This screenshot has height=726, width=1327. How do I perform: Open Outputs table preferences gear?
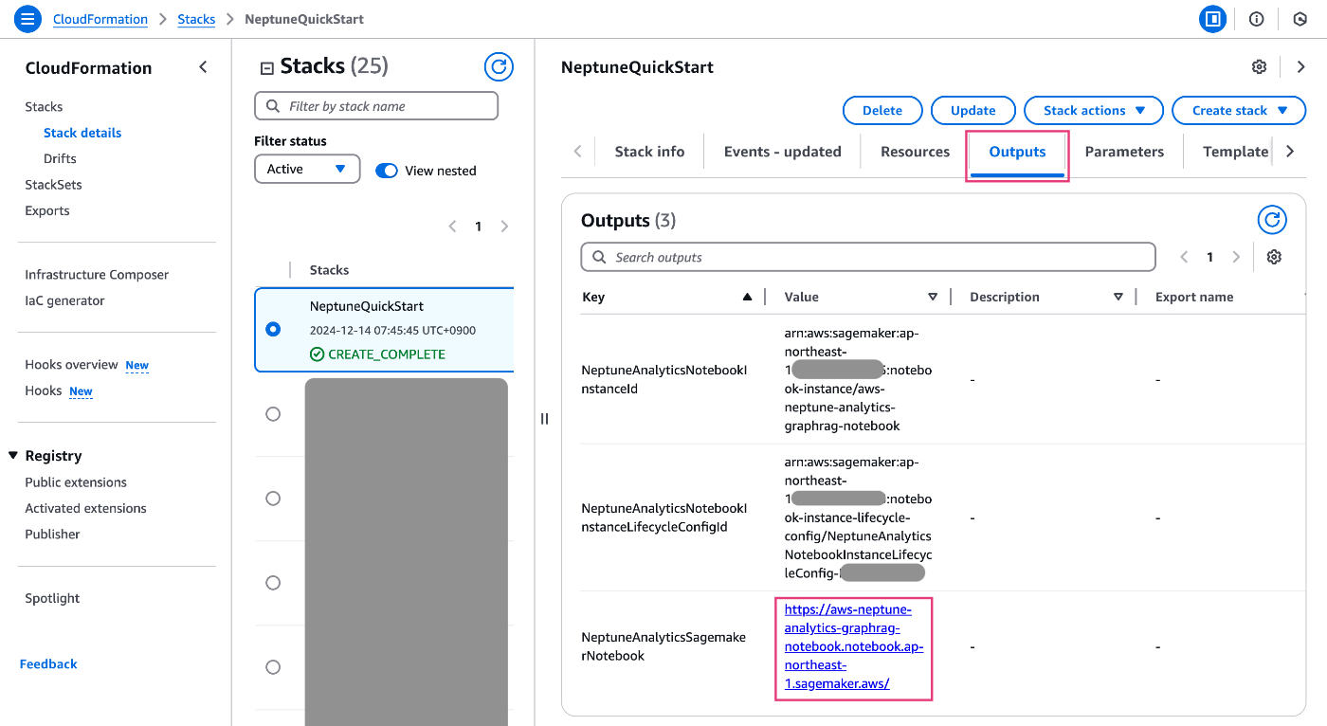pyautogui.click(x=1274, y=257)
